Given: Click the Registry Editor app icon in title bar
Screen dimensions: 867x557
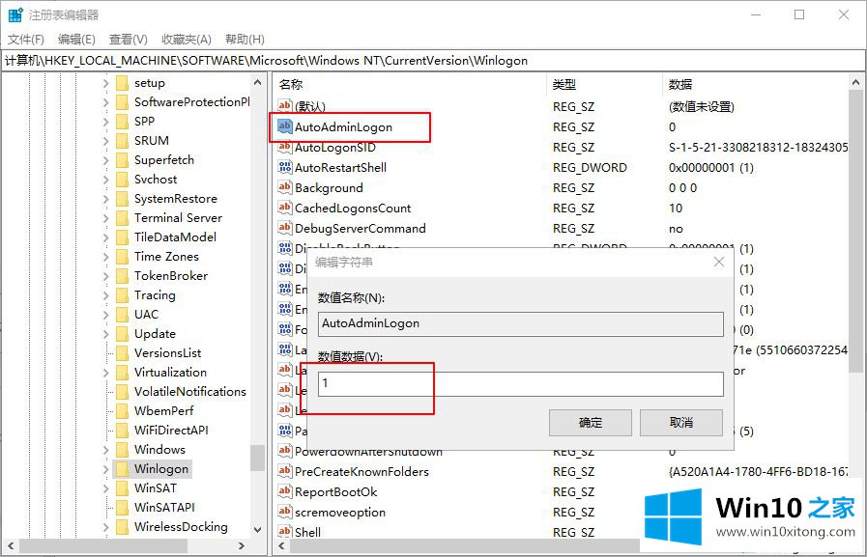Looking at the screenshot, I should point(14,14).
